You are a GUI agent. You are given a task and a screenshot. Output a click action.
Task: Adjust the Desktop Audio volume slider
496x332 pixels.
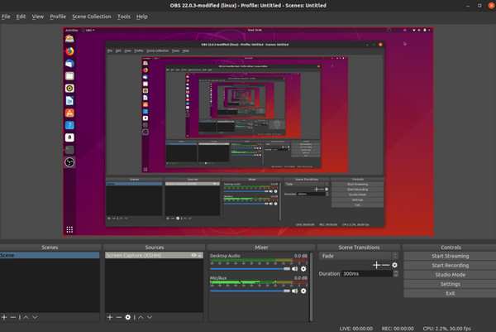248,268
